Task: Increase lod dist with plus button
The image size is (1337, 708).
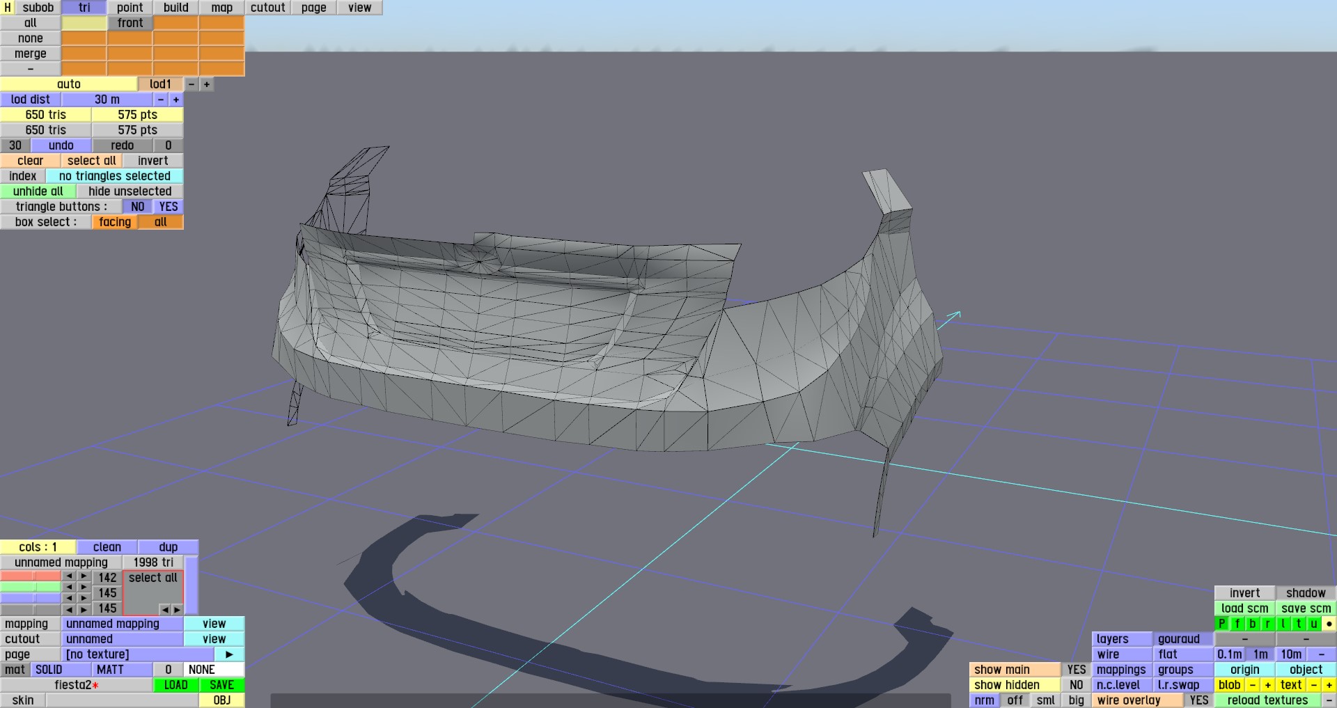Action: (x=176, y=100)
